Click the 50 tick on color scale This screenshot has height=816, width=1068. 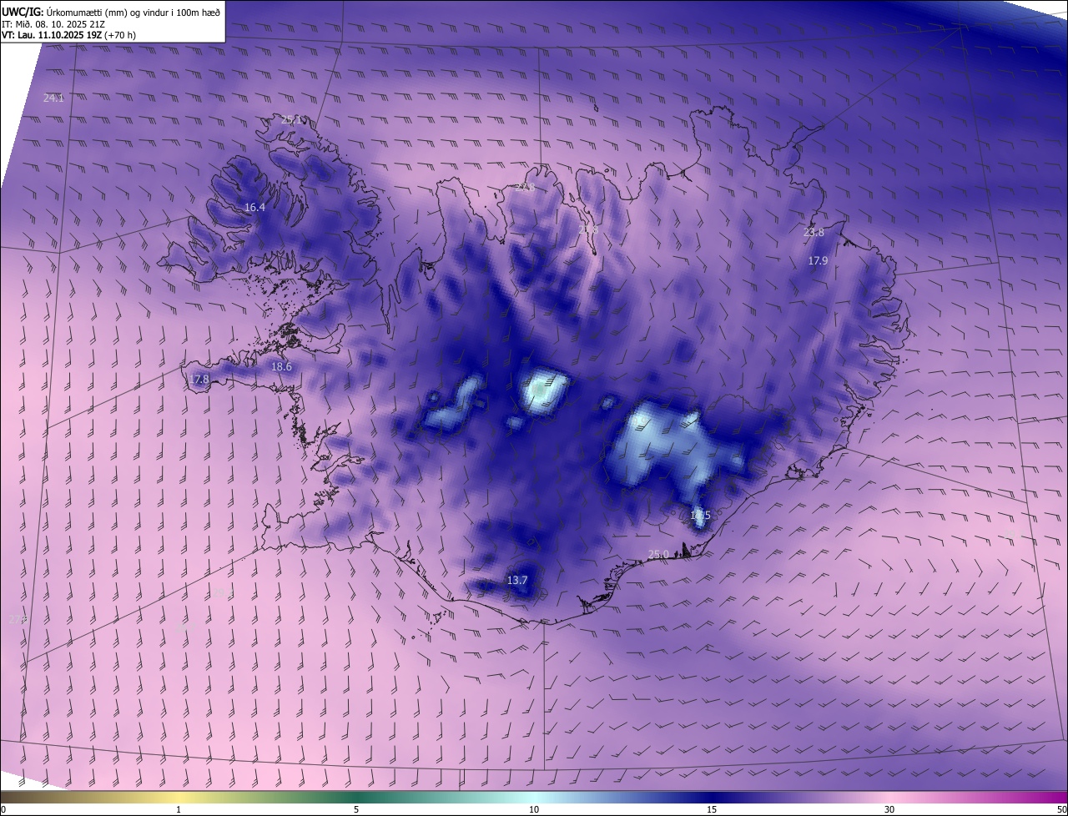(1061, 809)
